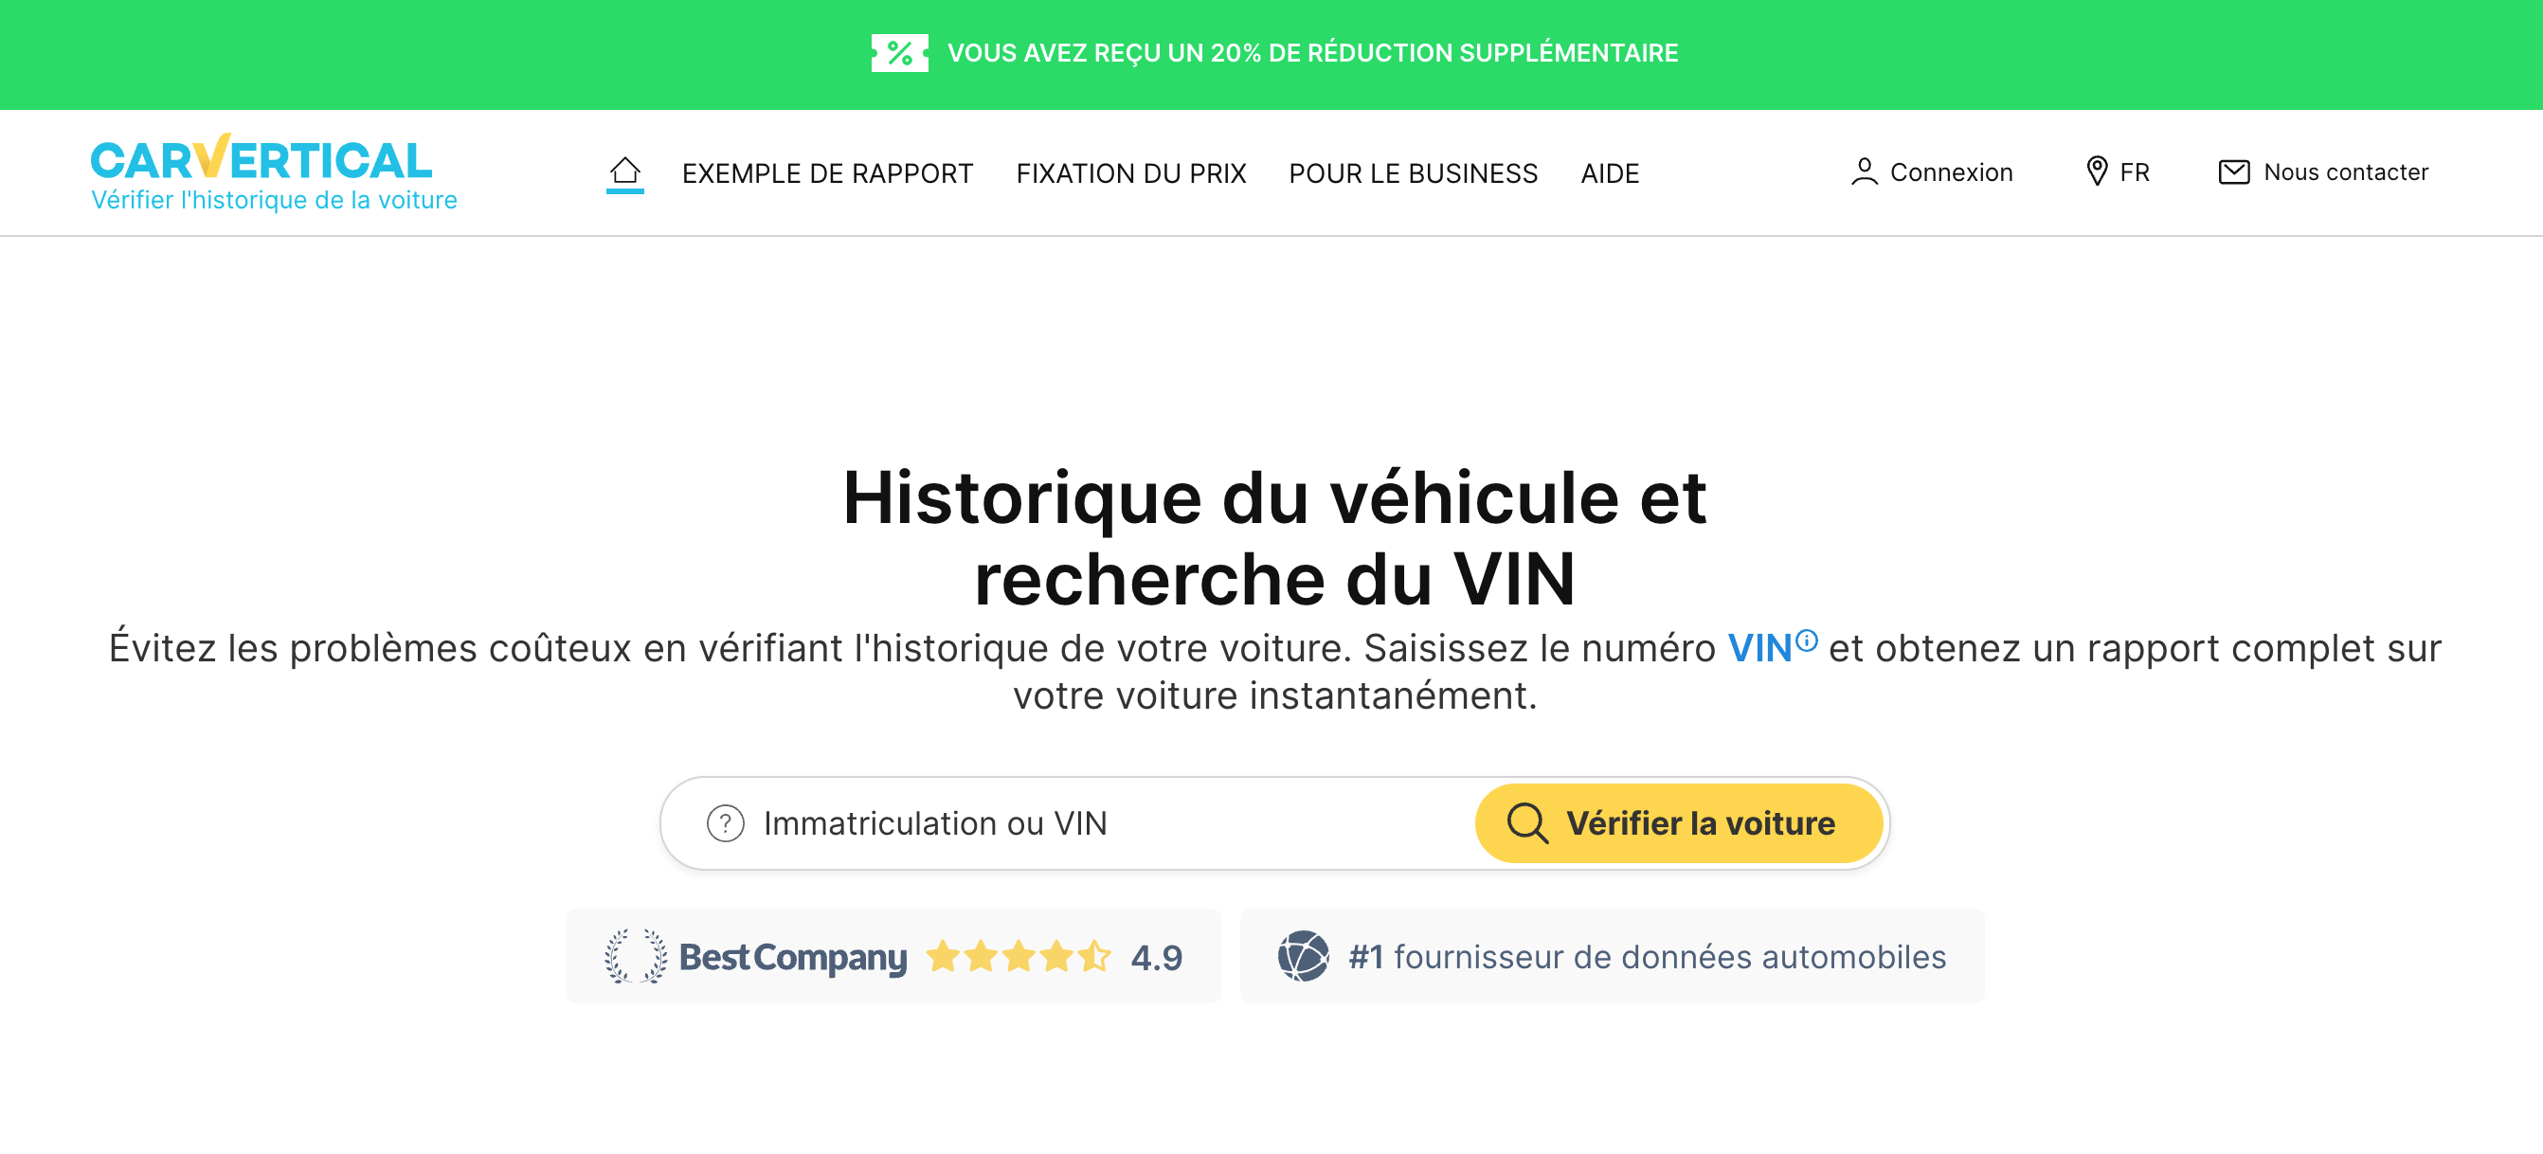
Task: Switch to the EXEMPLE DE RAPPORT page
Action: (827, 172)
